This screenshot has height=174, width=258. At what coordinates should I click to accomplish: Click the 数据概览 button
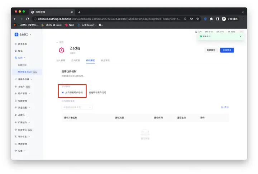211,50
